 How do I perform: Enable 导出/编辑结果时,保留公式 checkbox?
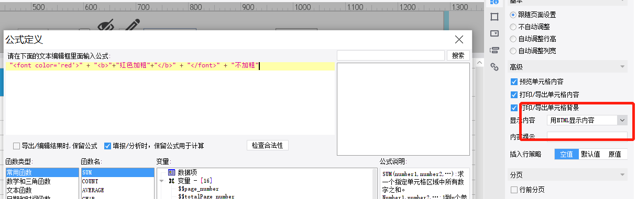[x=17, y=146]
